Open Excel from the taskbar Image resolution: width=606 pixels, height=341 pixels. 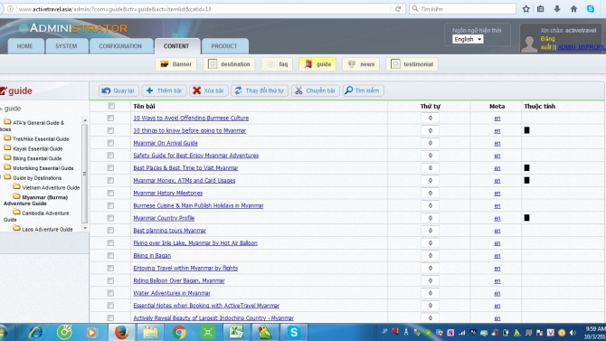click(236, 332)
